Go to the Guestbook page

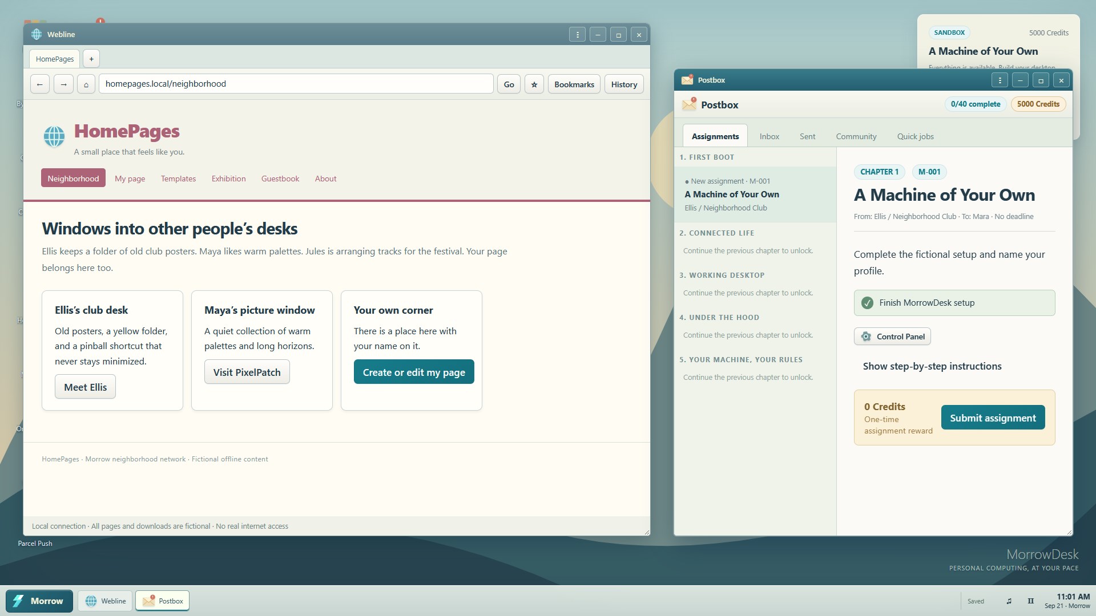[280, 179]
